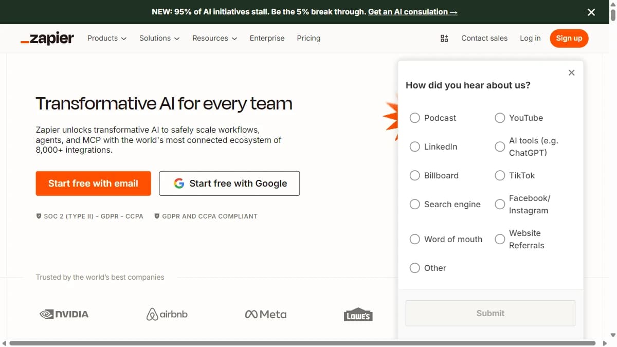The image size is (617, 347).
Task: Click Start free with email
Action: point(93,183)
